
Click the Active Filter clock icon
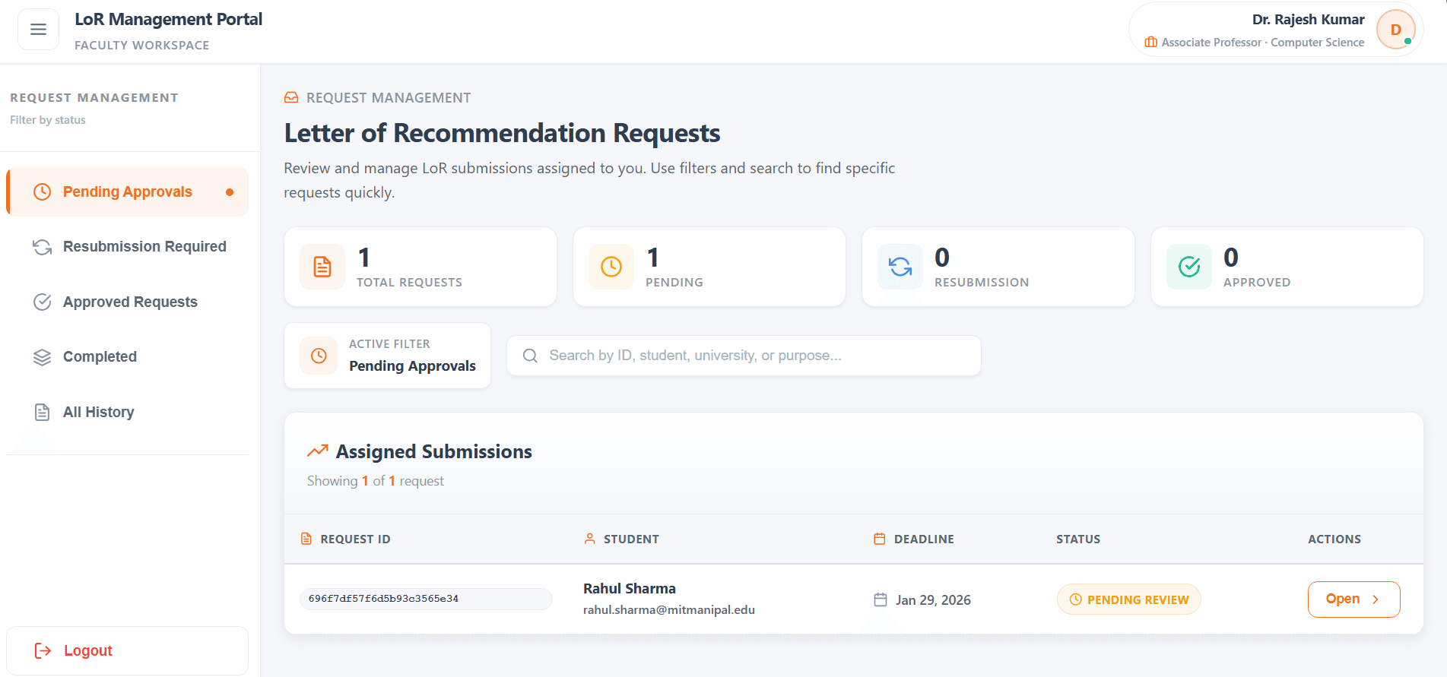click(x=319, y=356)
